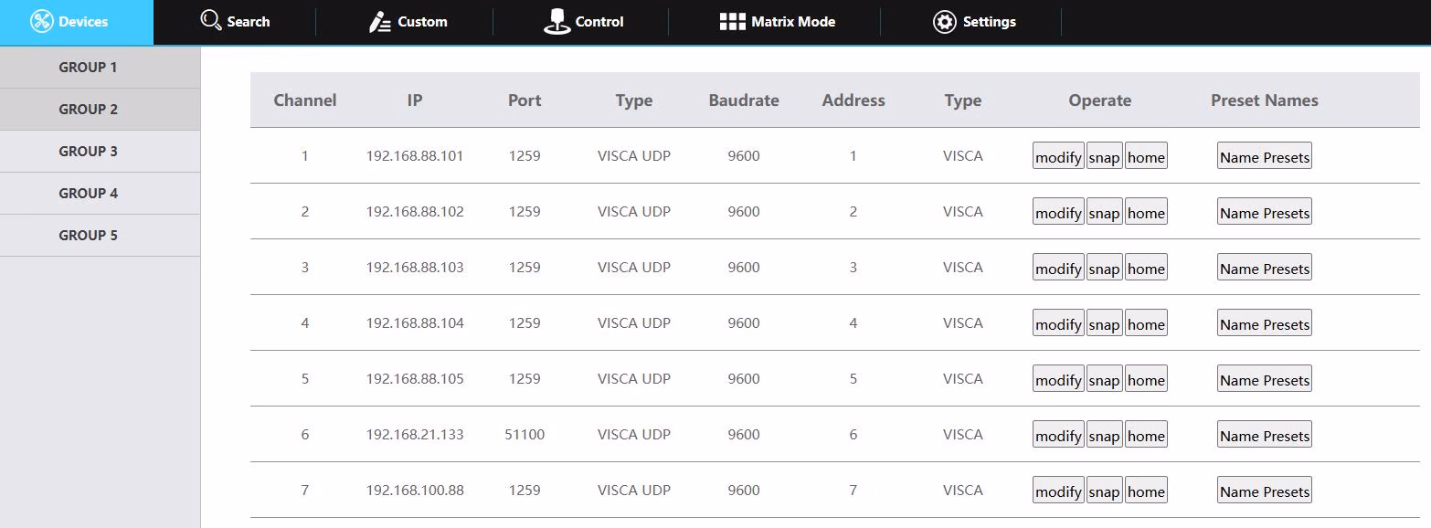1431x528 pixels.
Task: Click IP address 192.168.88.104
Action: point(415,323)
